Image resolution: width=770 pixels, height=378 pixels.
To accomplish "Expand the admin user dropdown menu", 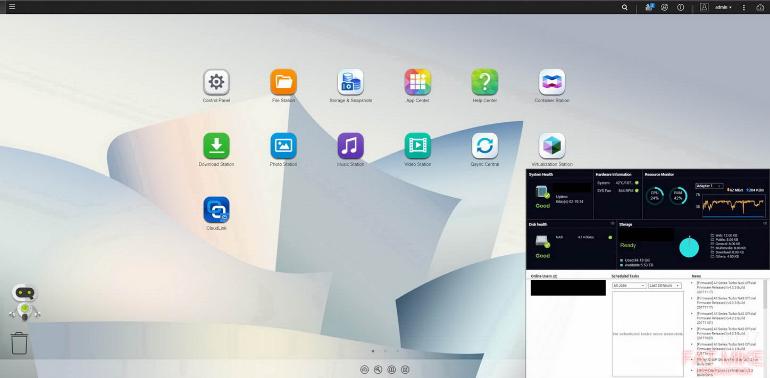I will point(723,7).
